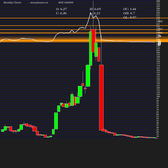Click the 175 price axis label

pyautogui.click(x=158, y=64)
